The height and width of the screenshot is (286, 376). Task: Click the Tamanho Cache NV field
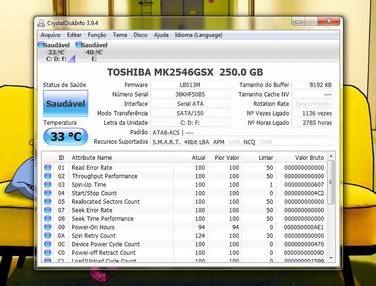[x=312, y=94]
